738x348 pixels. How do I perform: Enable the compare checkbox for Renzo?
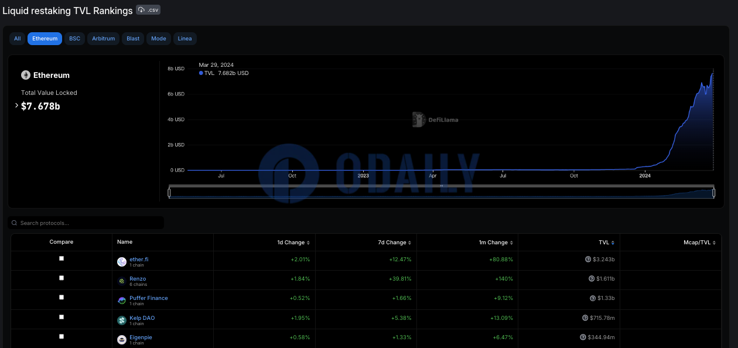(61, 278)
